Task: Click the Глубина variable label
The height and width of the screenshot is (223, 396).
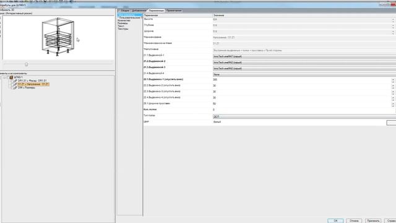Action: [148, 25]
